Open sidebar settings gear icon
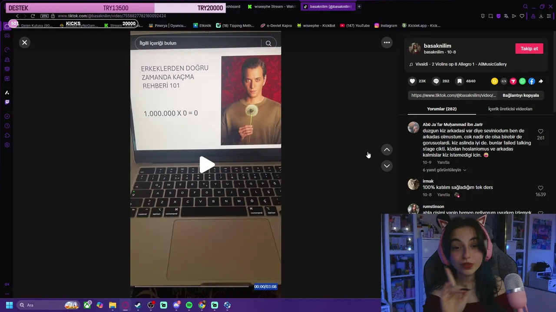The width and height of the screenshot is (556, 312). [x=7, y=145]
